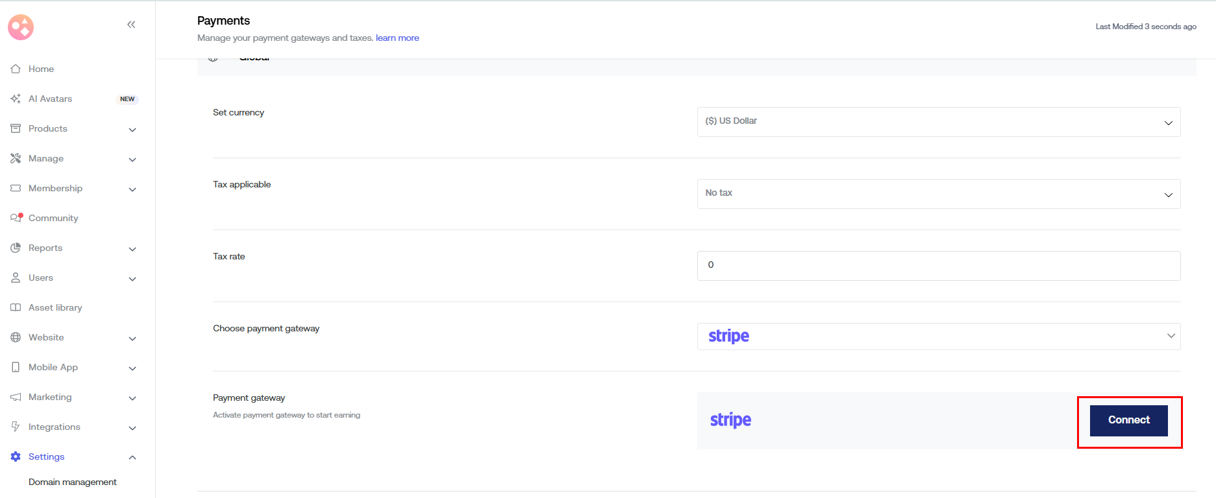This screenshot has width=1216, height=498.
Task: Open the payment gateway Stripe dropdown
Action: (938, 337)
